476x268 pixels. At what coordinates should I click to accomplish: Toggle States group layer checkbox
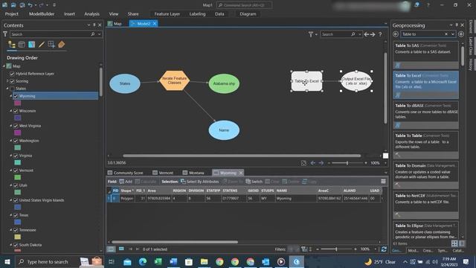12,89
